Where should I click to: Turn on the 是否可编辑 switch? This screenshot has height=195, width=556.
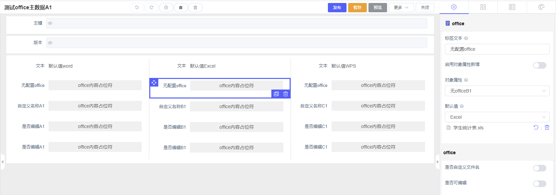coord(539,184)
